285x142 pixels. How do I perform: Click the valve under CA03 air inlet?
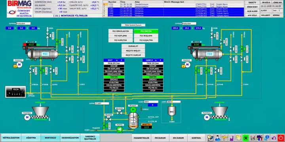click(47, 35)
